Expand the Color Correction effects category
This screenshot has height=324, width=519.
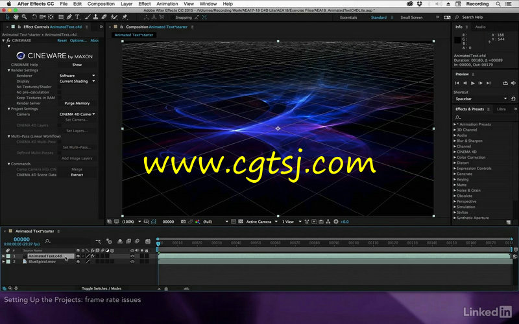(x=455, y=157)
